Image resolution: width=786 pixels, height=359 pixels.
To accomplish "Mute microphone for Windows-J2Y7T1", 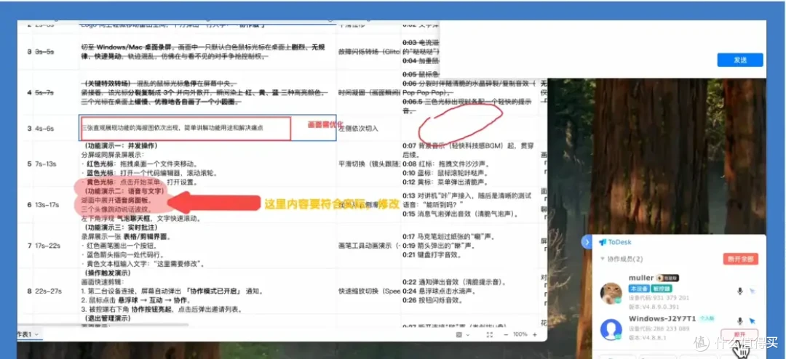I will coord(740,321).
